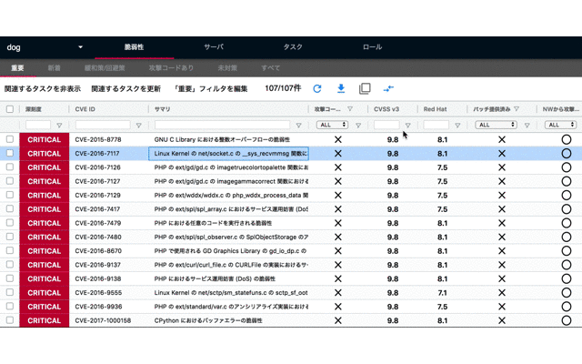This screenshot has height=364, width=582.
Task: Click the Red Hat filter input field
Action: 436,125
